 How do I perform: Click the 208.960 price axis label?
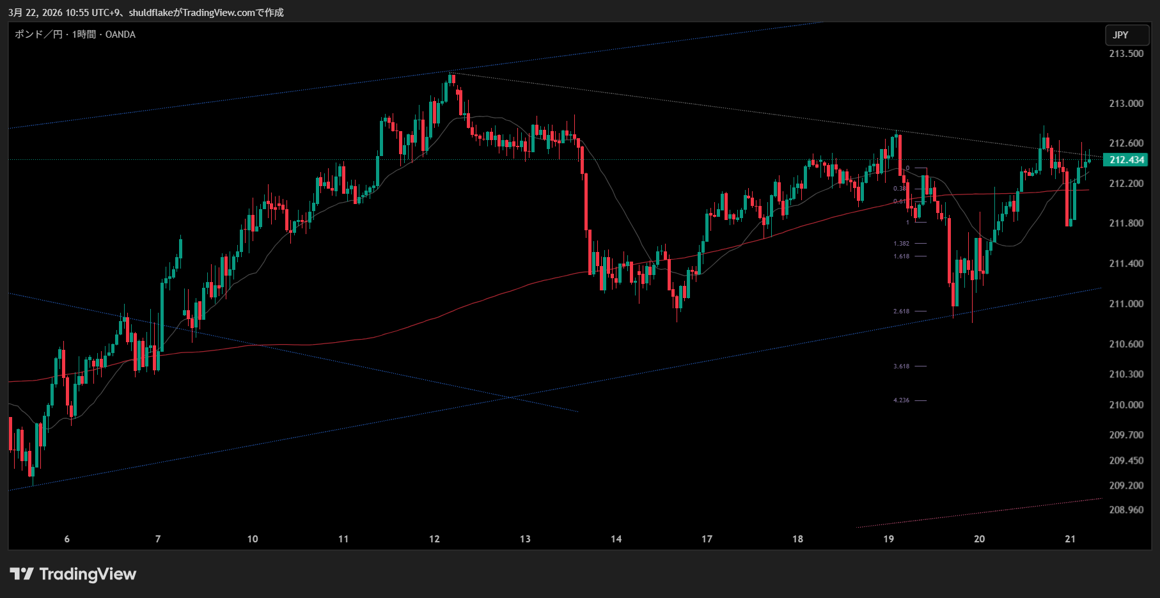click(x=1126, y=510)
